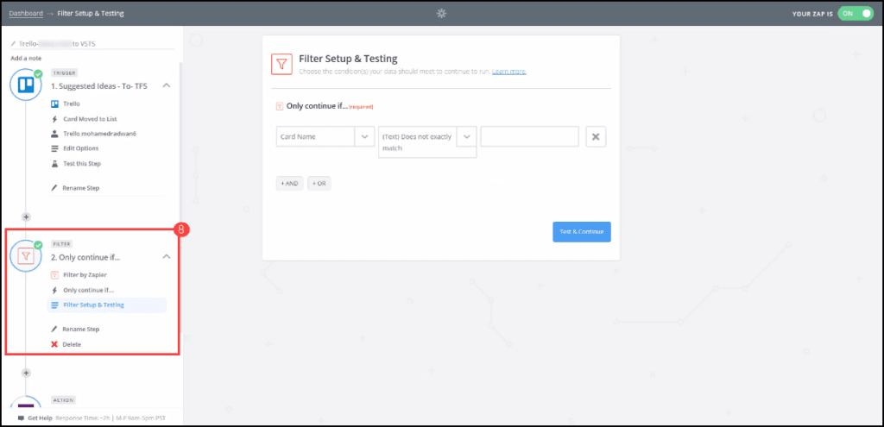This screenshot has width=884, height=427.
Task: Click the empty filter value input field
Action: coord(529,137)
